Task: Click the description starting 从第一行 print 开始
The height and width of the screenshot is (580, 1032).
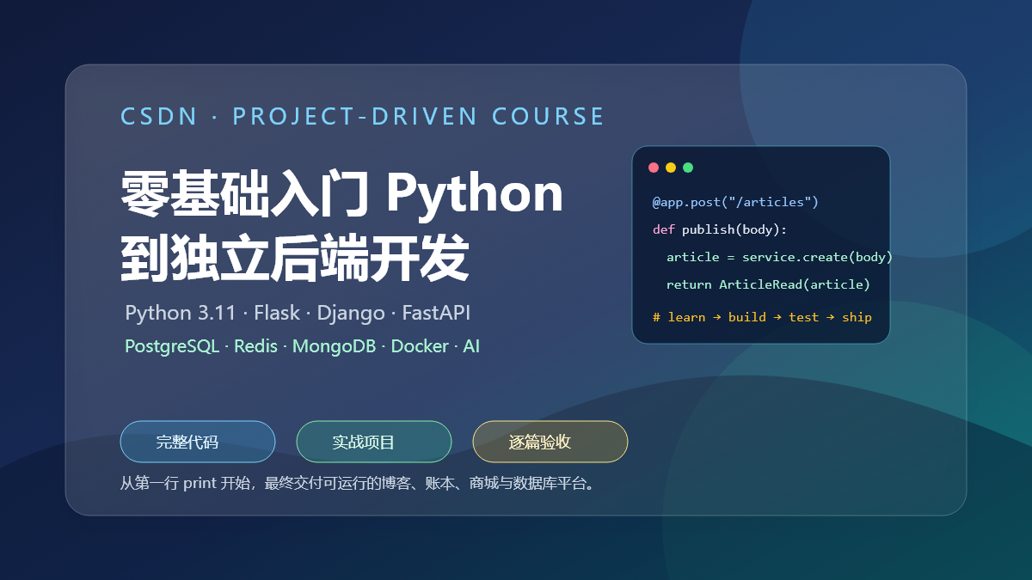Action: point(359,483)
